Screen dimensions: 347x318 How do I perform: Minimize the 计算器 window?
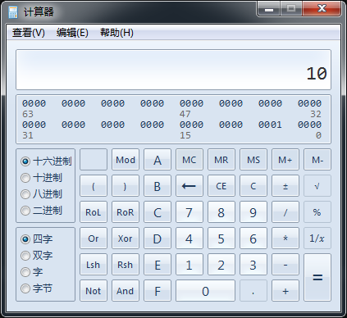pos(269,9)
